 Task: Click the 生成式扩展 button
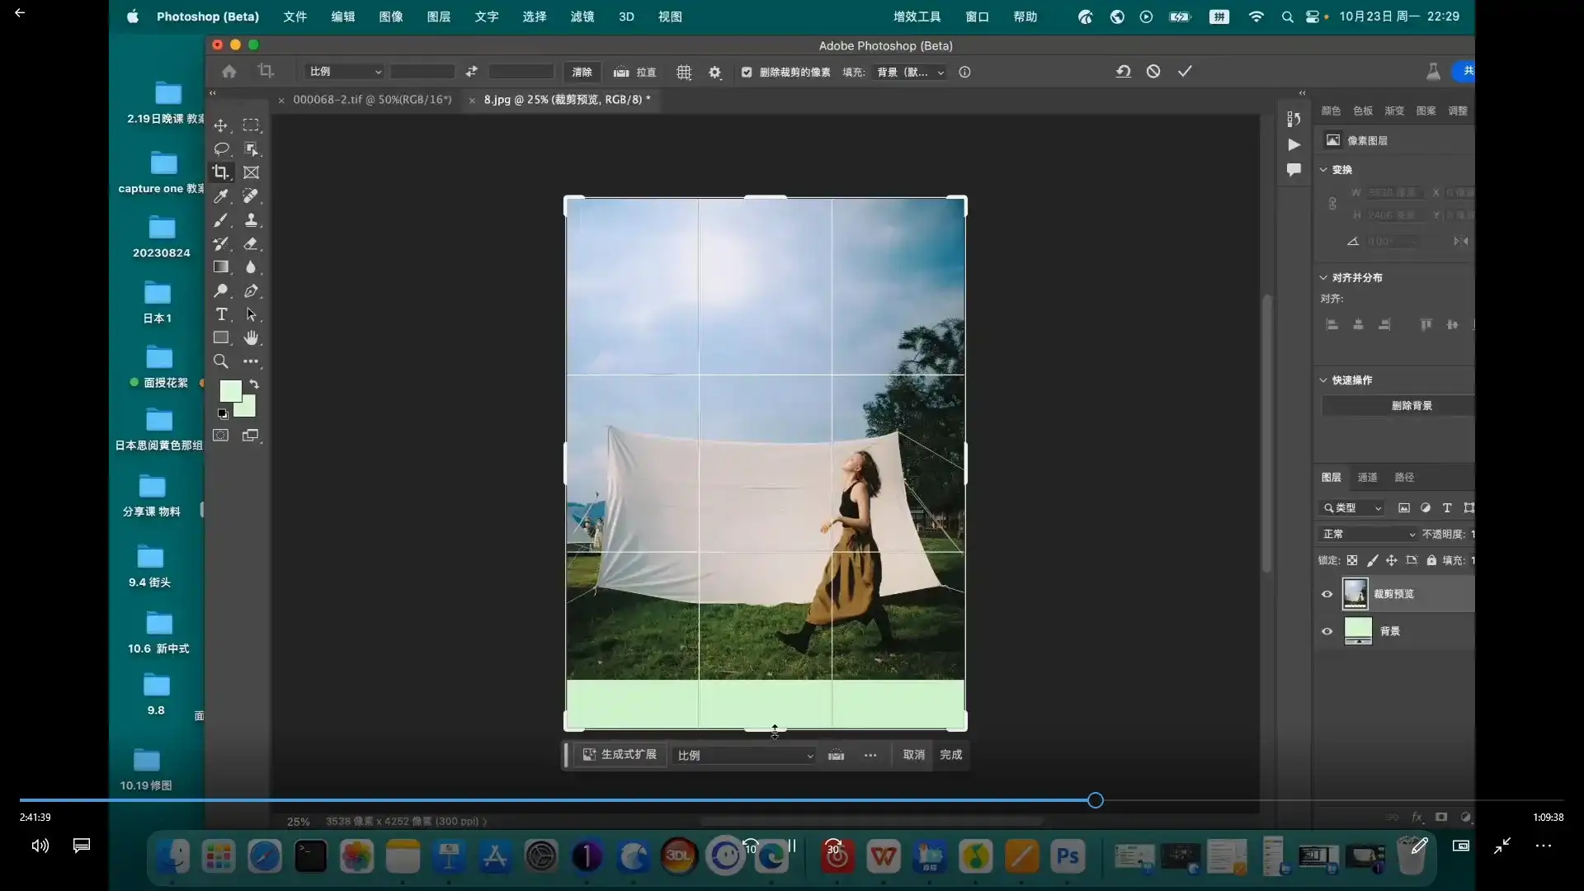pos(620,755)
